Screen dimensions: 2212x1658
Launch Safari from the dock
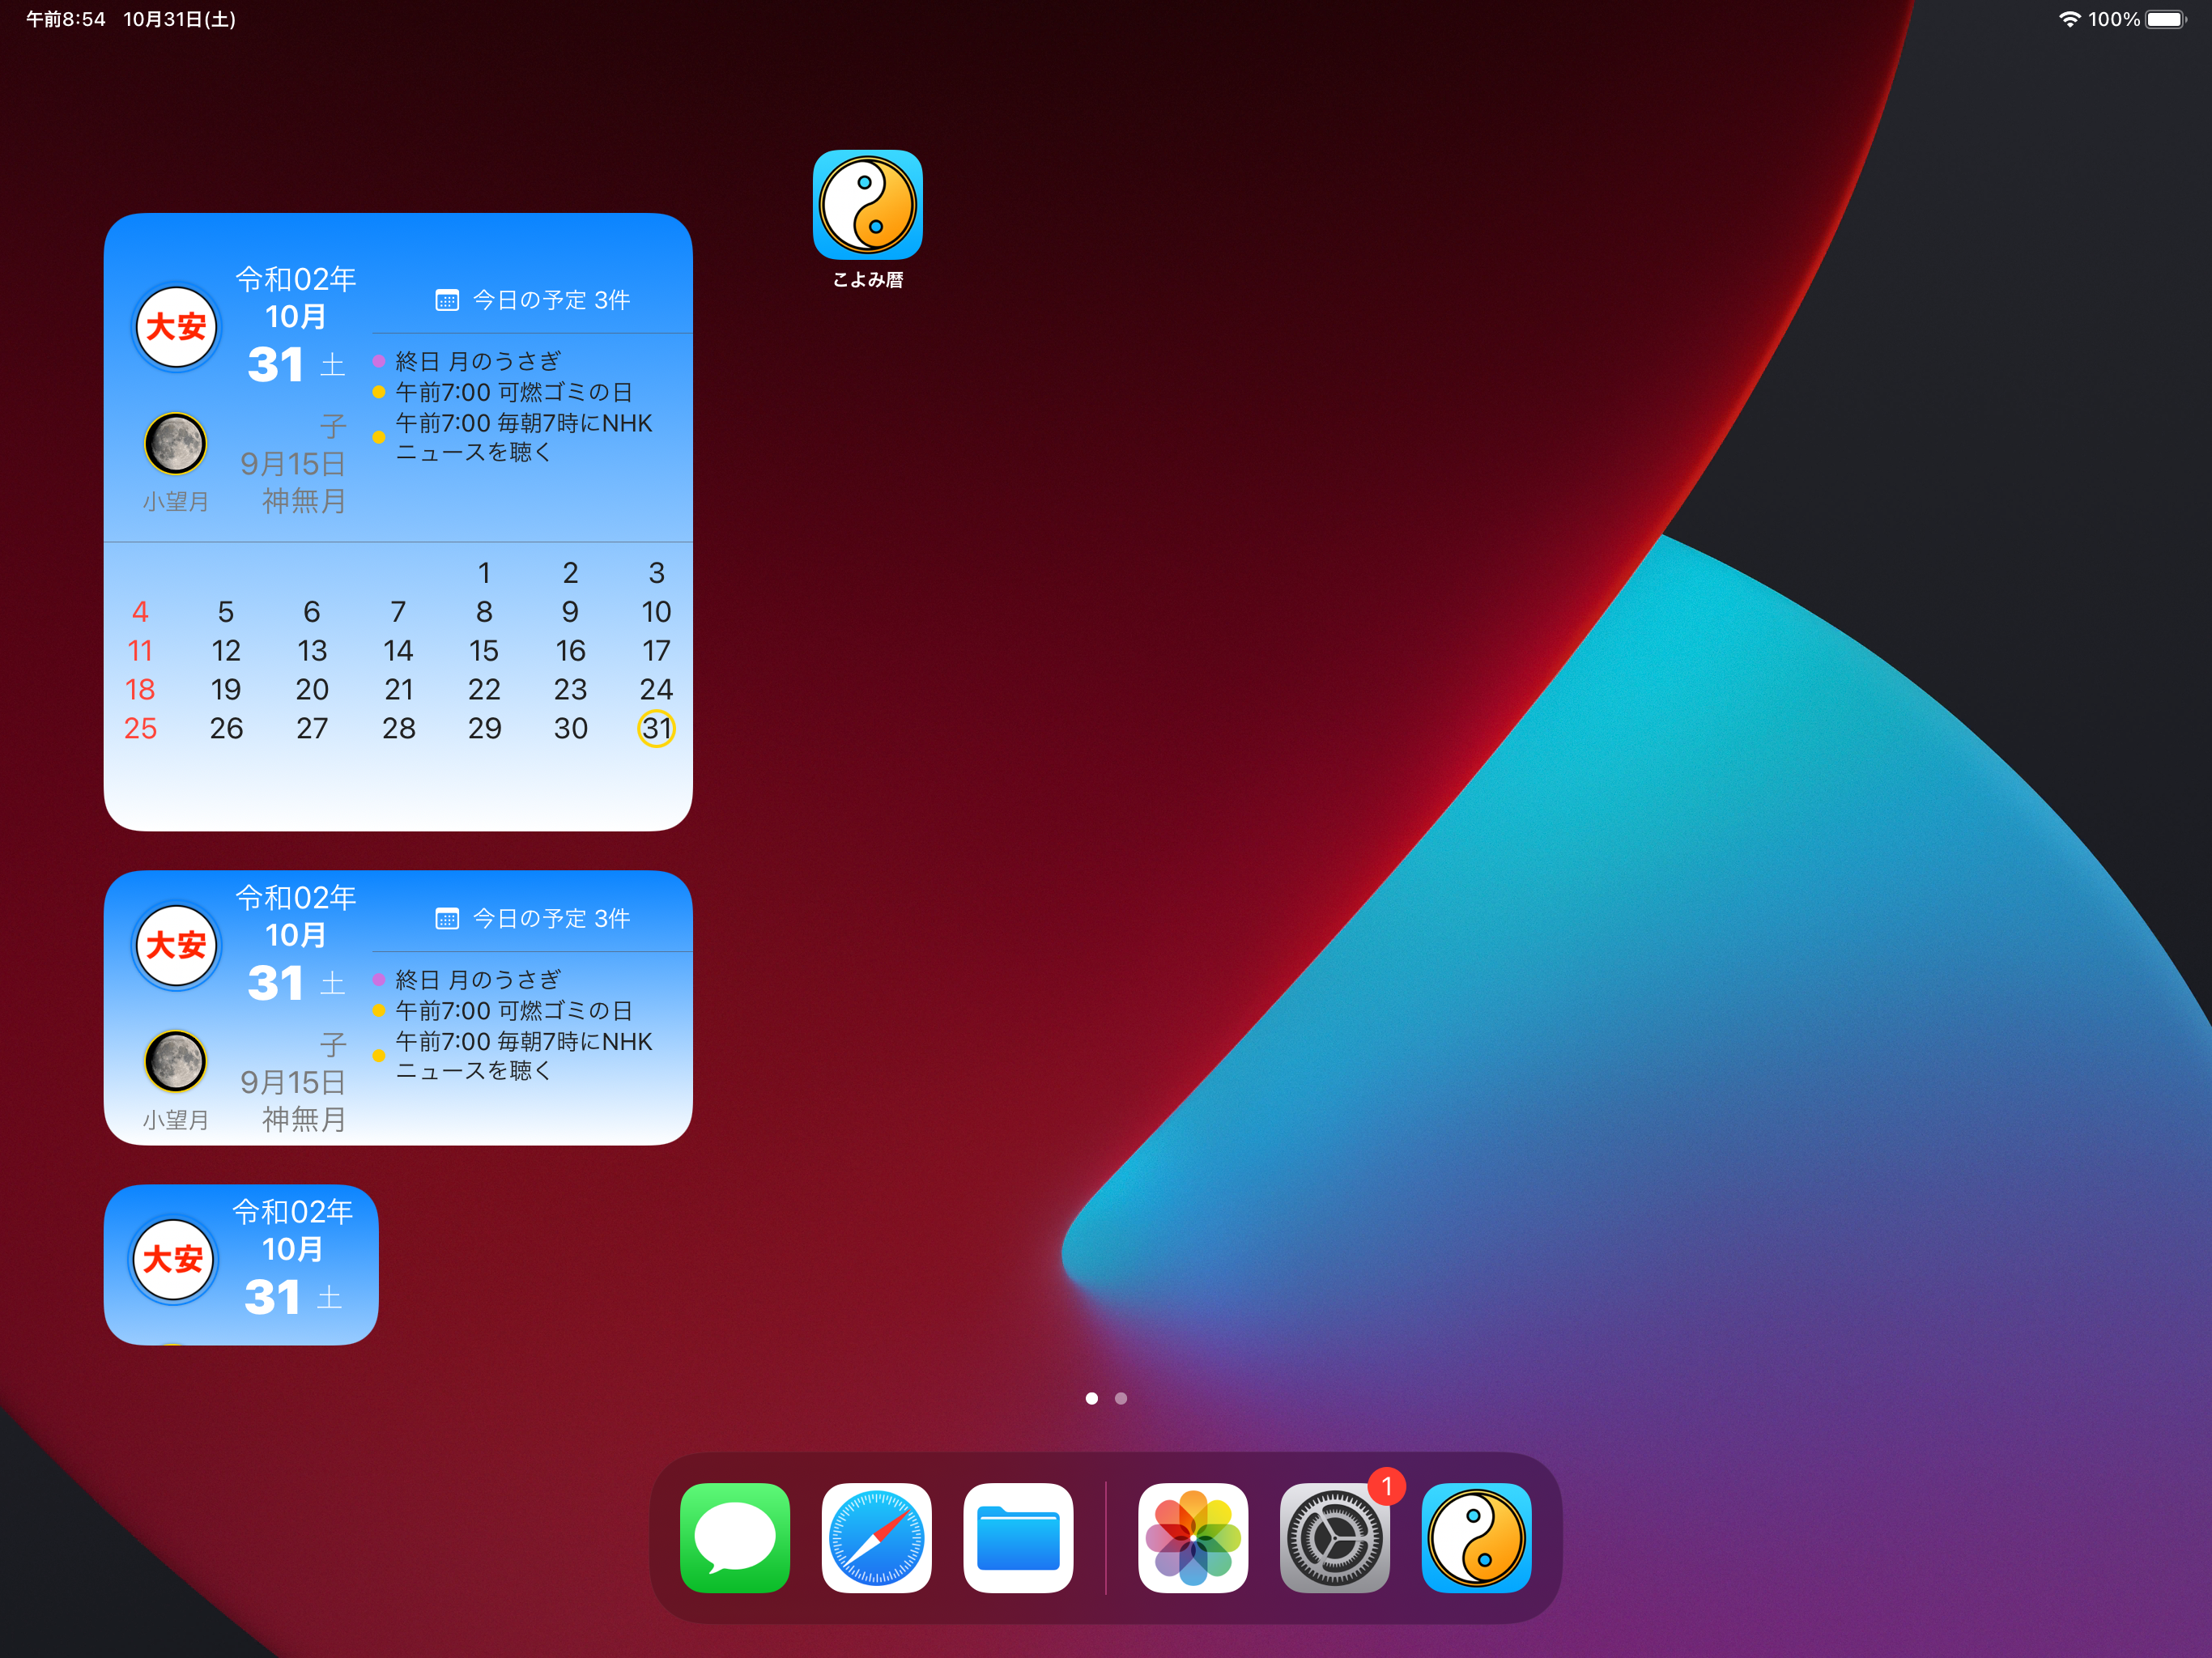click(876, 1537)
